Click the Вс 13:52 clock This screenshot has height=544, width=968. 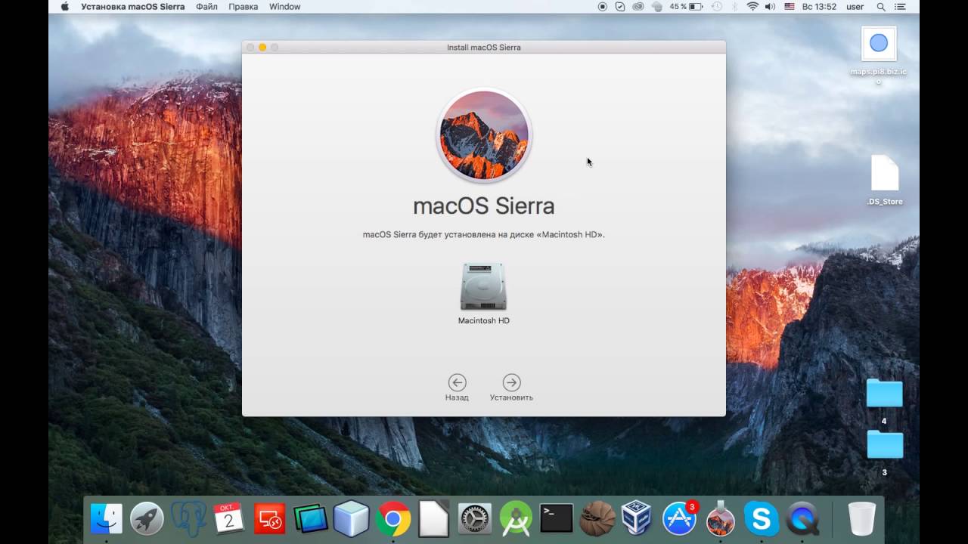[819, 7]
